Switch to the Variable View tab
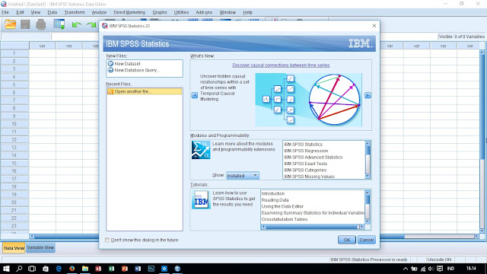Screen dimensions: 487x274 point(40,247)
